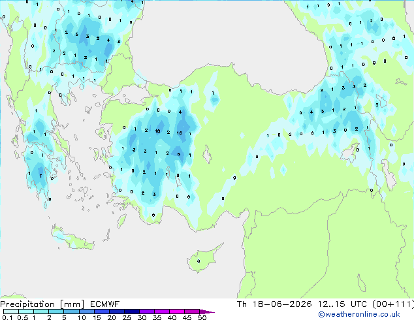The height and width of the screenshot is (320, 414).
Task: Click the legend value label "50"
Action: click(202, 317)
